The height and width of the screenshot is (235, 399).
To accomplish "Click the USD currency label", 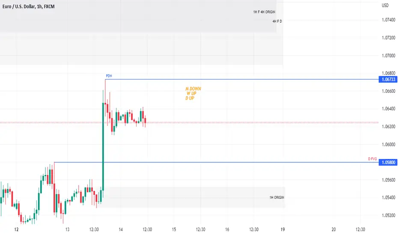I will 385,5.
